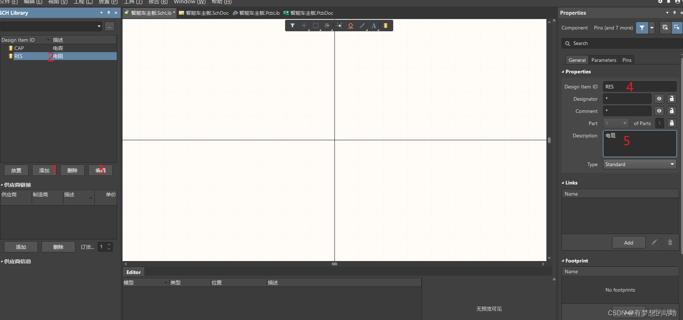The image size is (683, 320).
Task: Switch to the Pins tab
Action: click(627, 60)
